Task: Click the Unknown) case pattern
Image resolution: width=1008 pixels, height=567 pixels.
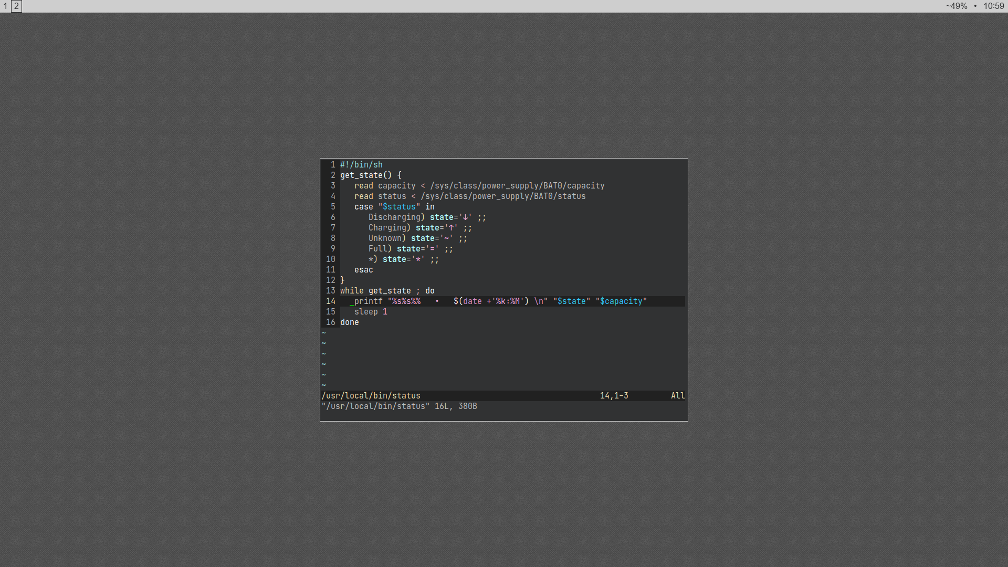Action: coord(387,238)
